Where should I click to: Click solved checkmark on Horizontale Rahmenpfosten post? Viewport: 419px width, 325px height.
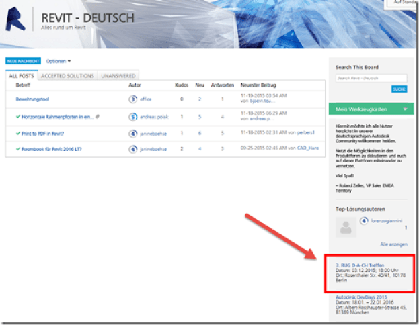pos(18,117)
